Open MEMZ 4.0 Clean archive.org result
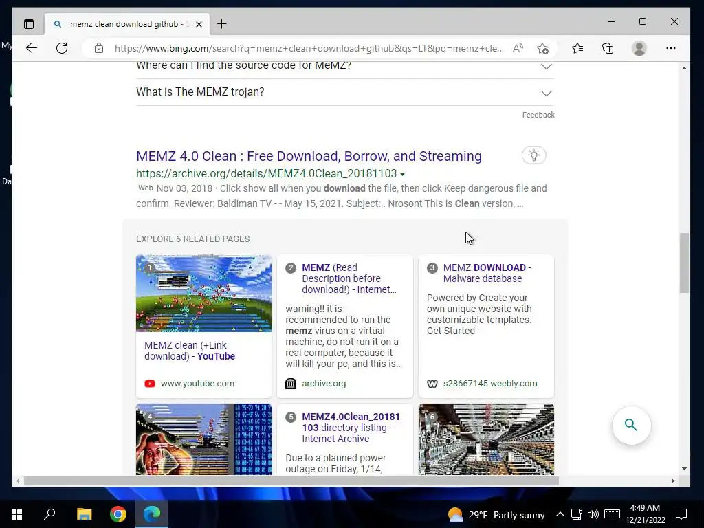The height and width of the screenshot is (528, 704). coord(309,156)
